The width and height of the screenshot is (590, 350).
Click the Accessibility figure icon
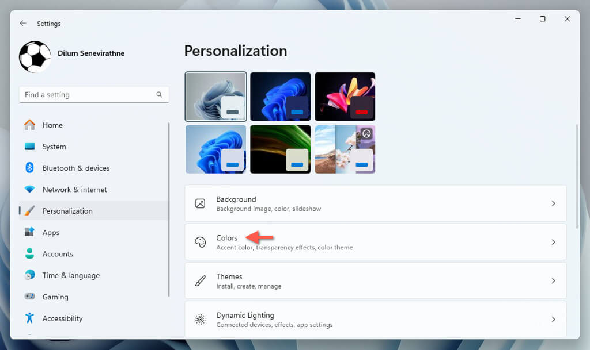(x=29, y=318)
